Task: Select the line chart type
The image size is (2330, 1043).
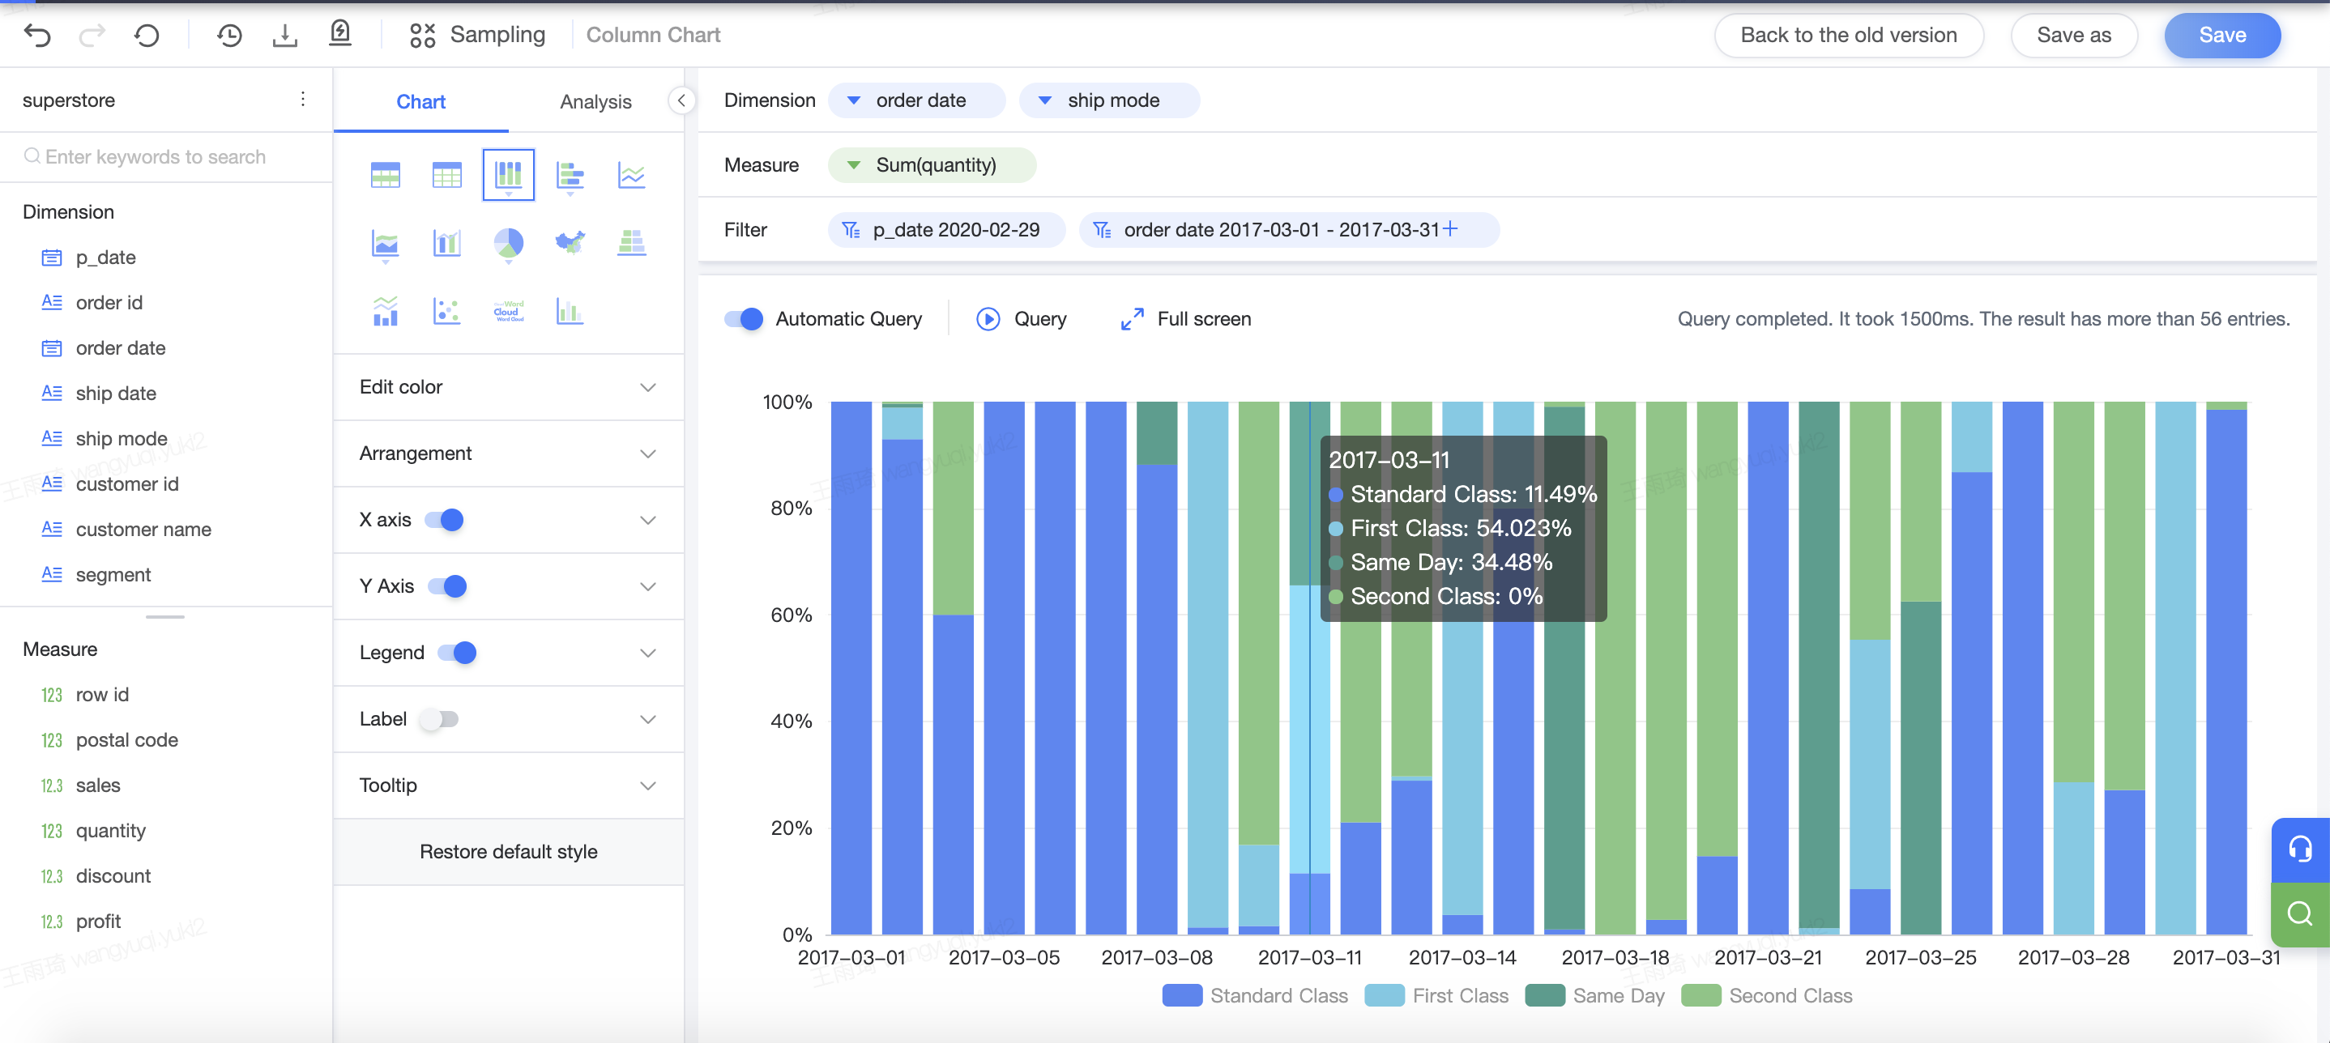Action: [x=631, y=174]
